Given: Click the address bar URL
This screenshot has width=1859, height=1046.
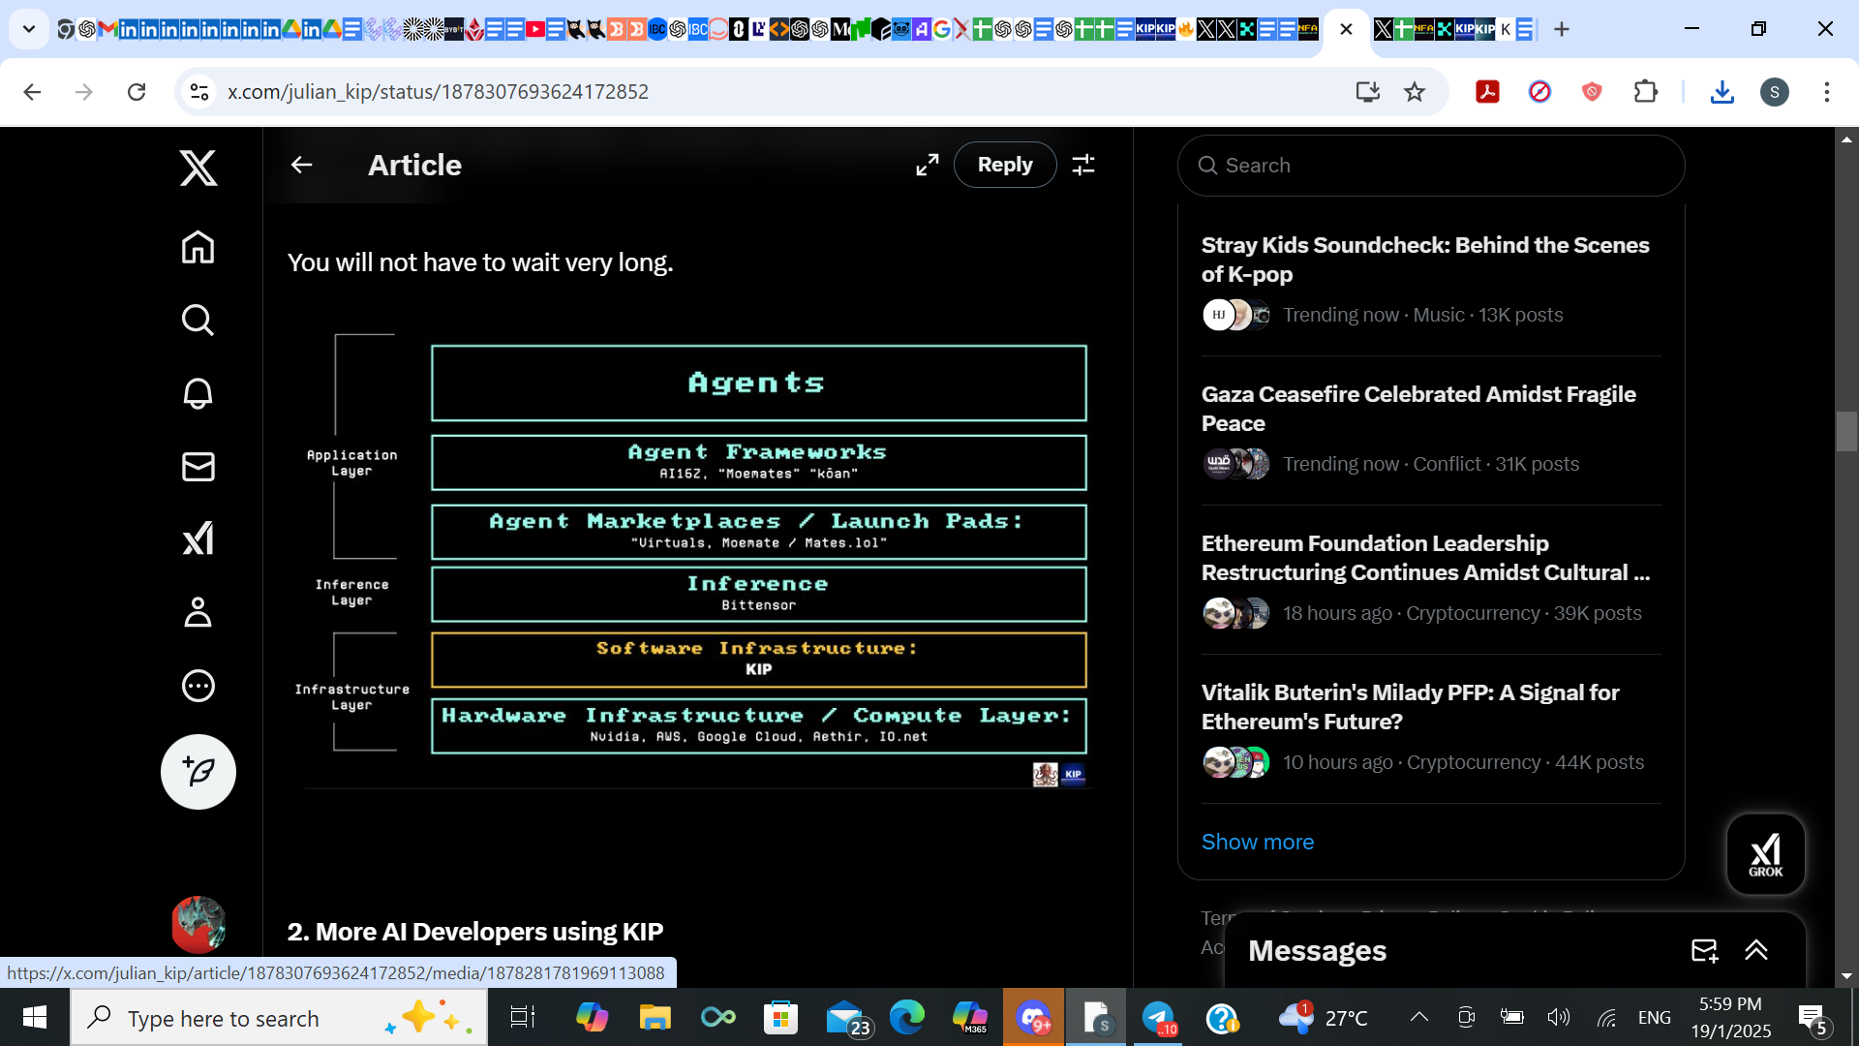Looking at the screenshot, I should [x=438, y=92].
